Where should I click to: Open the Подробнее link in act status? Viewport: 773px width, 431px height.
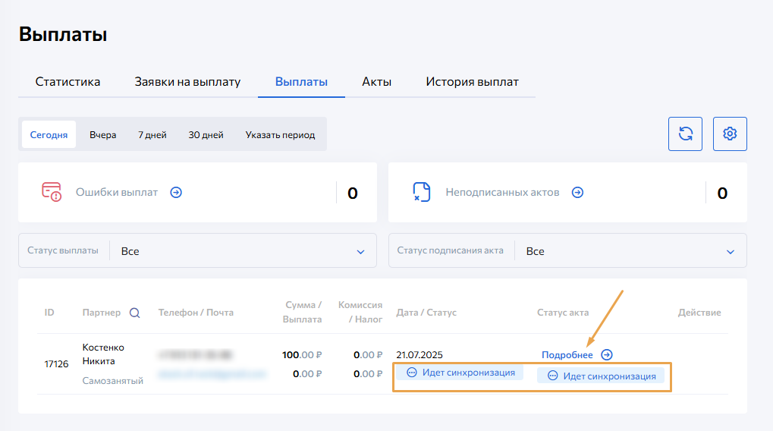(567, 354)
